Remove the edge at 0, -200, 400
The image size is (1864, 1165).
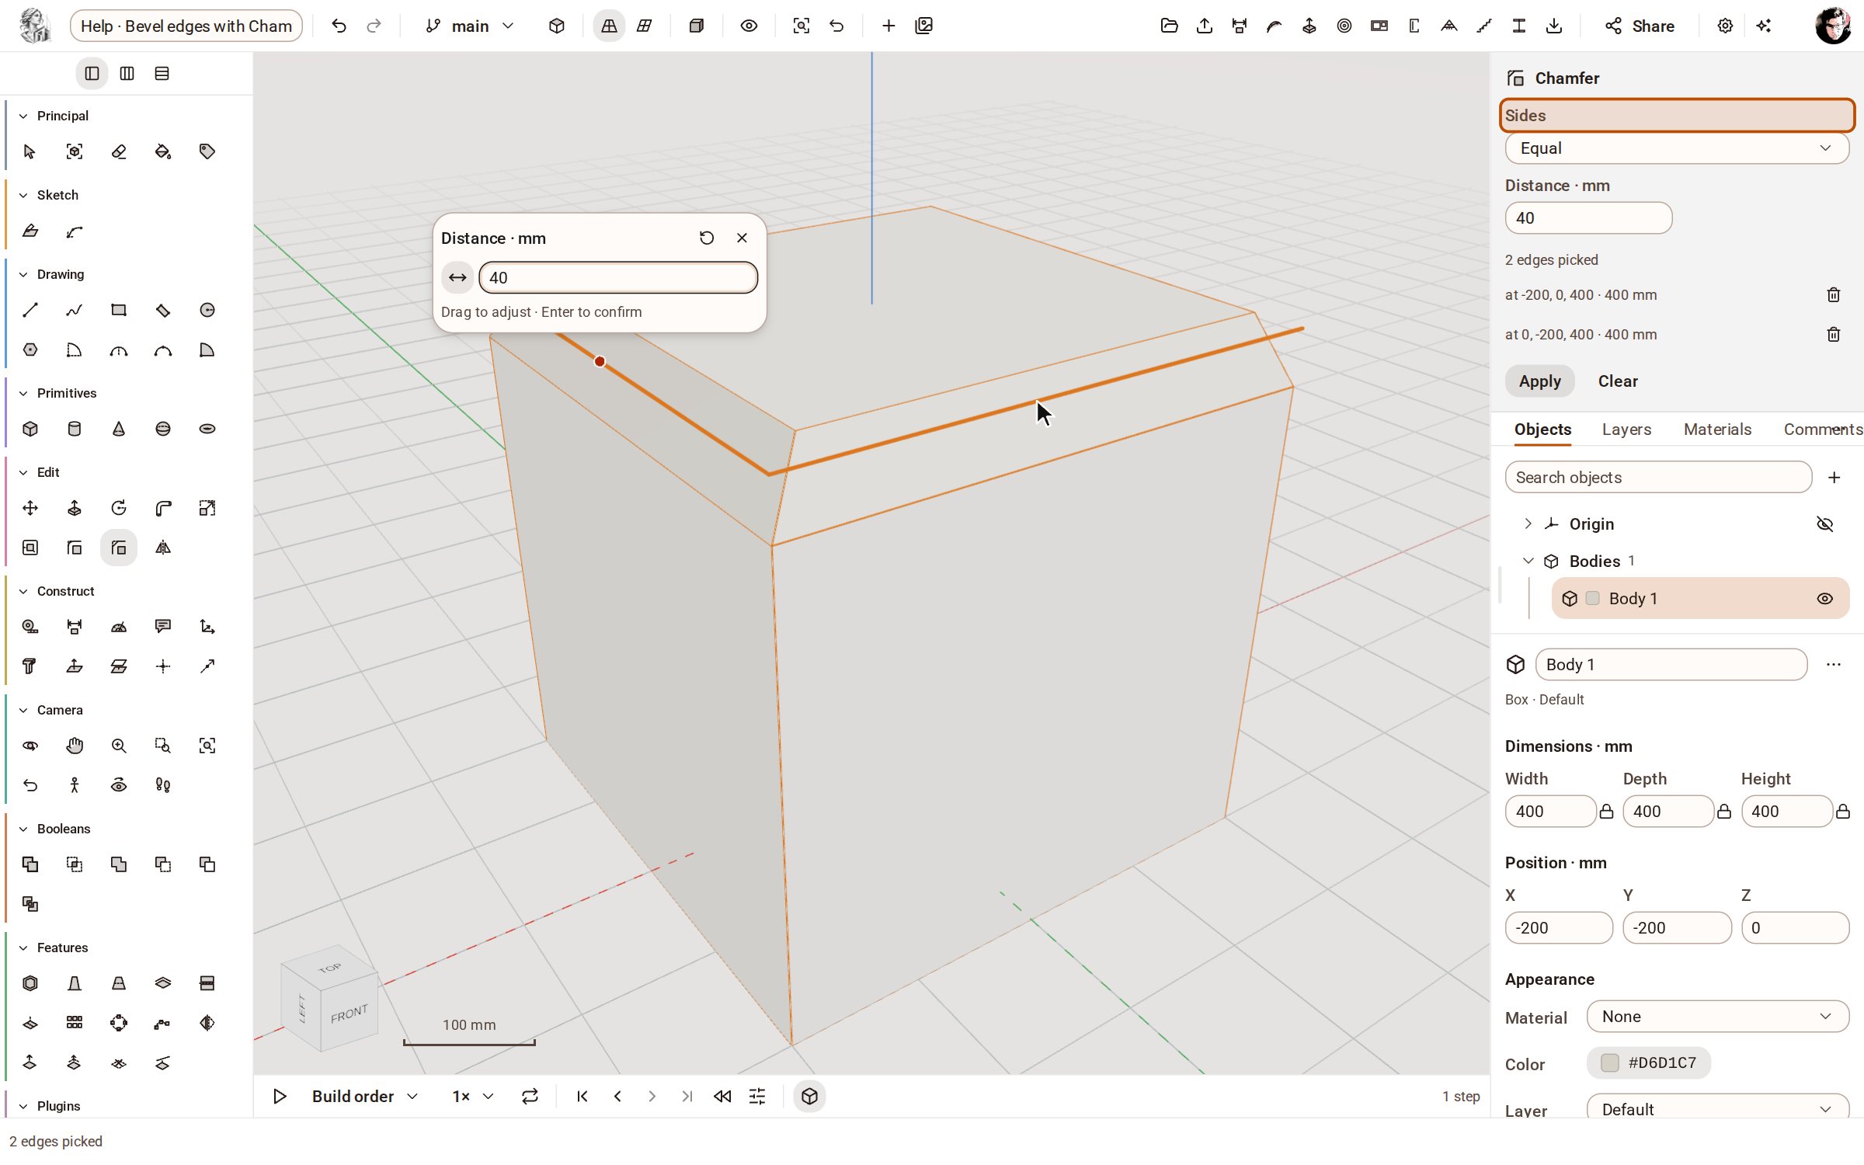[x=1834, y=335]
